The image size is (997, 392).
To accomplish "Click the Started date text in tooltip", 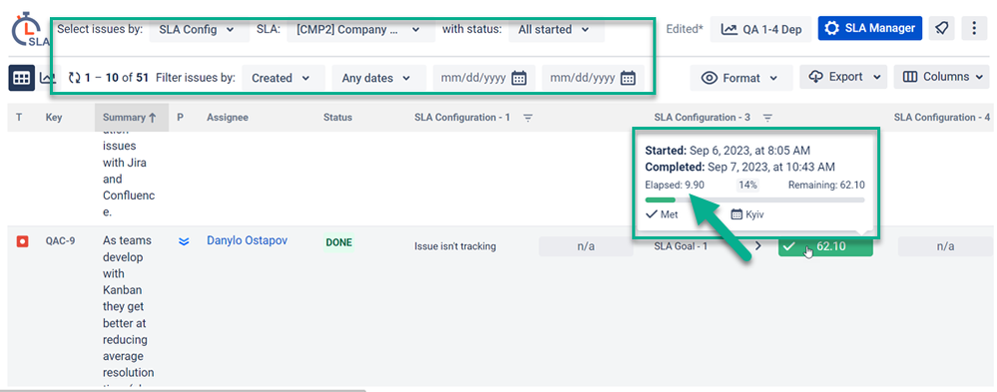I will 728,151.
